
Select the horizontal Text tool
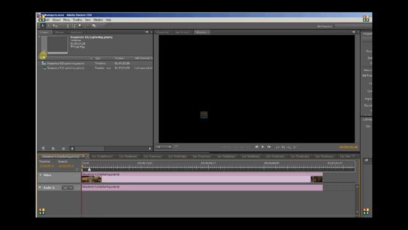68,26
